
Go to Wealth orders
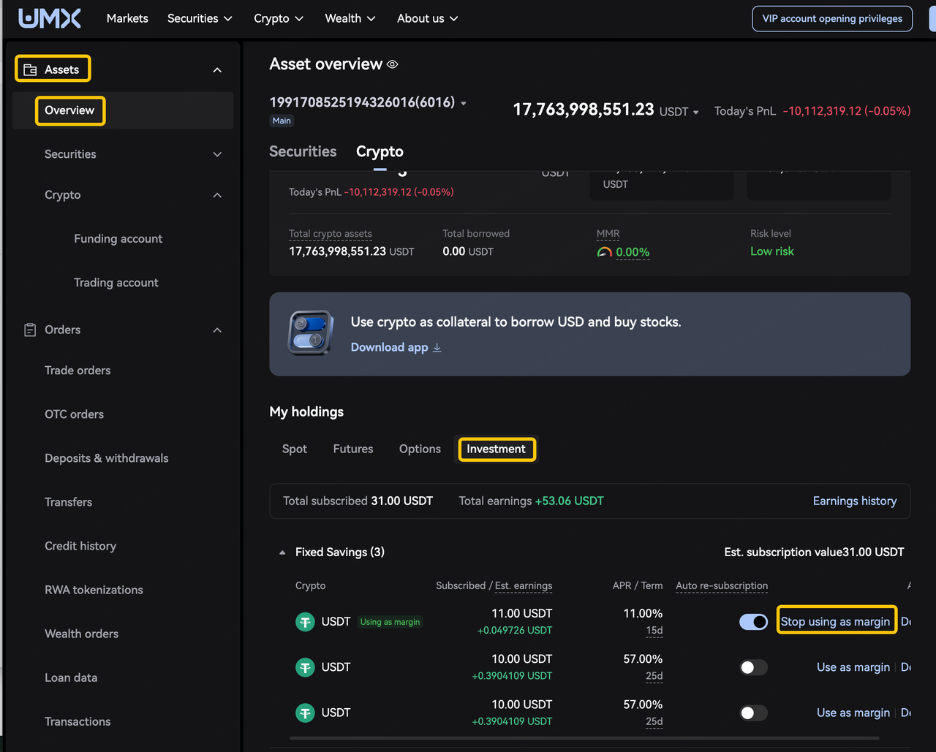(82, 634)
